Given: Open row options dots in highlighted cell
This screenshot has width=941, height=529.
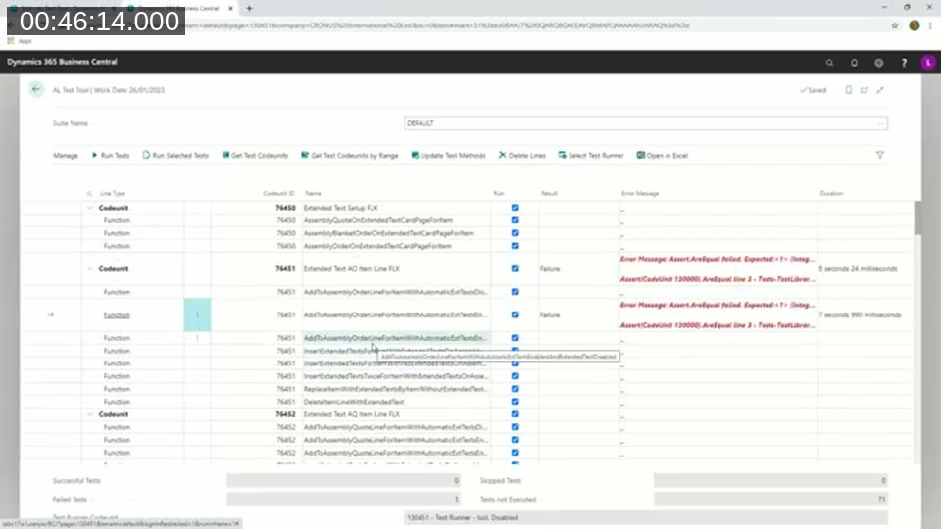Looking at the screenshot, I should point(197,314).
